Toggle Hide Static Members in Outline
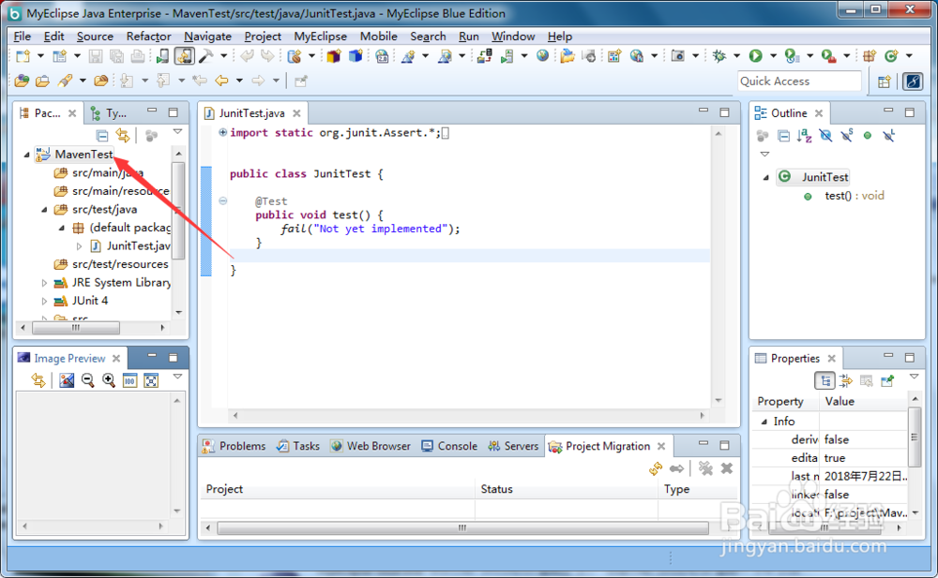 point(846,136)
